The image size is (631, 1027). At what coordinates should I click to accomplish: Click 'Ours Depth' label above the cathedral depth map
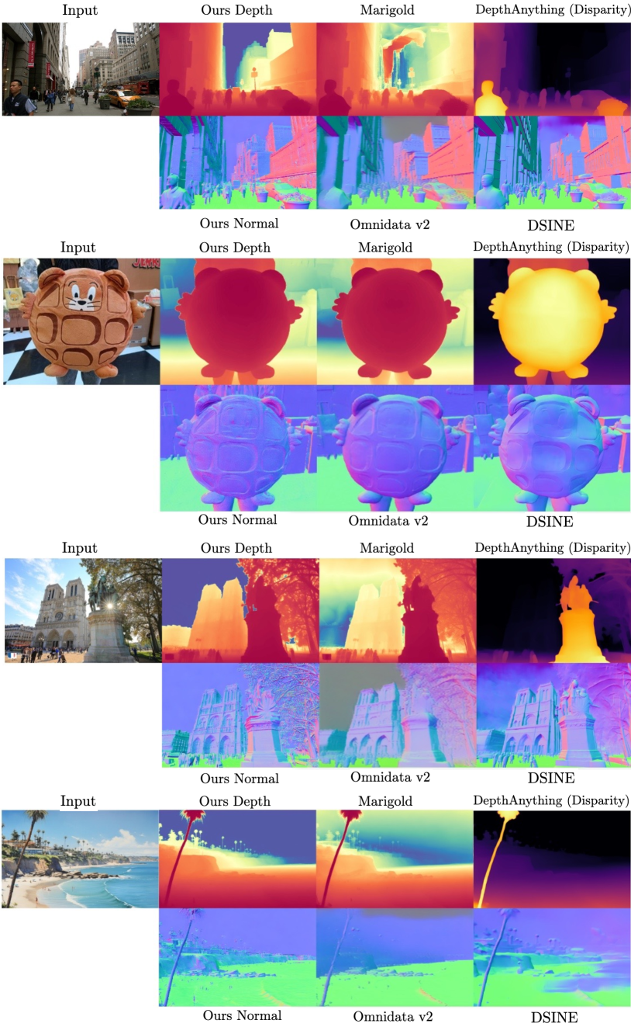(x=236, y=548)
